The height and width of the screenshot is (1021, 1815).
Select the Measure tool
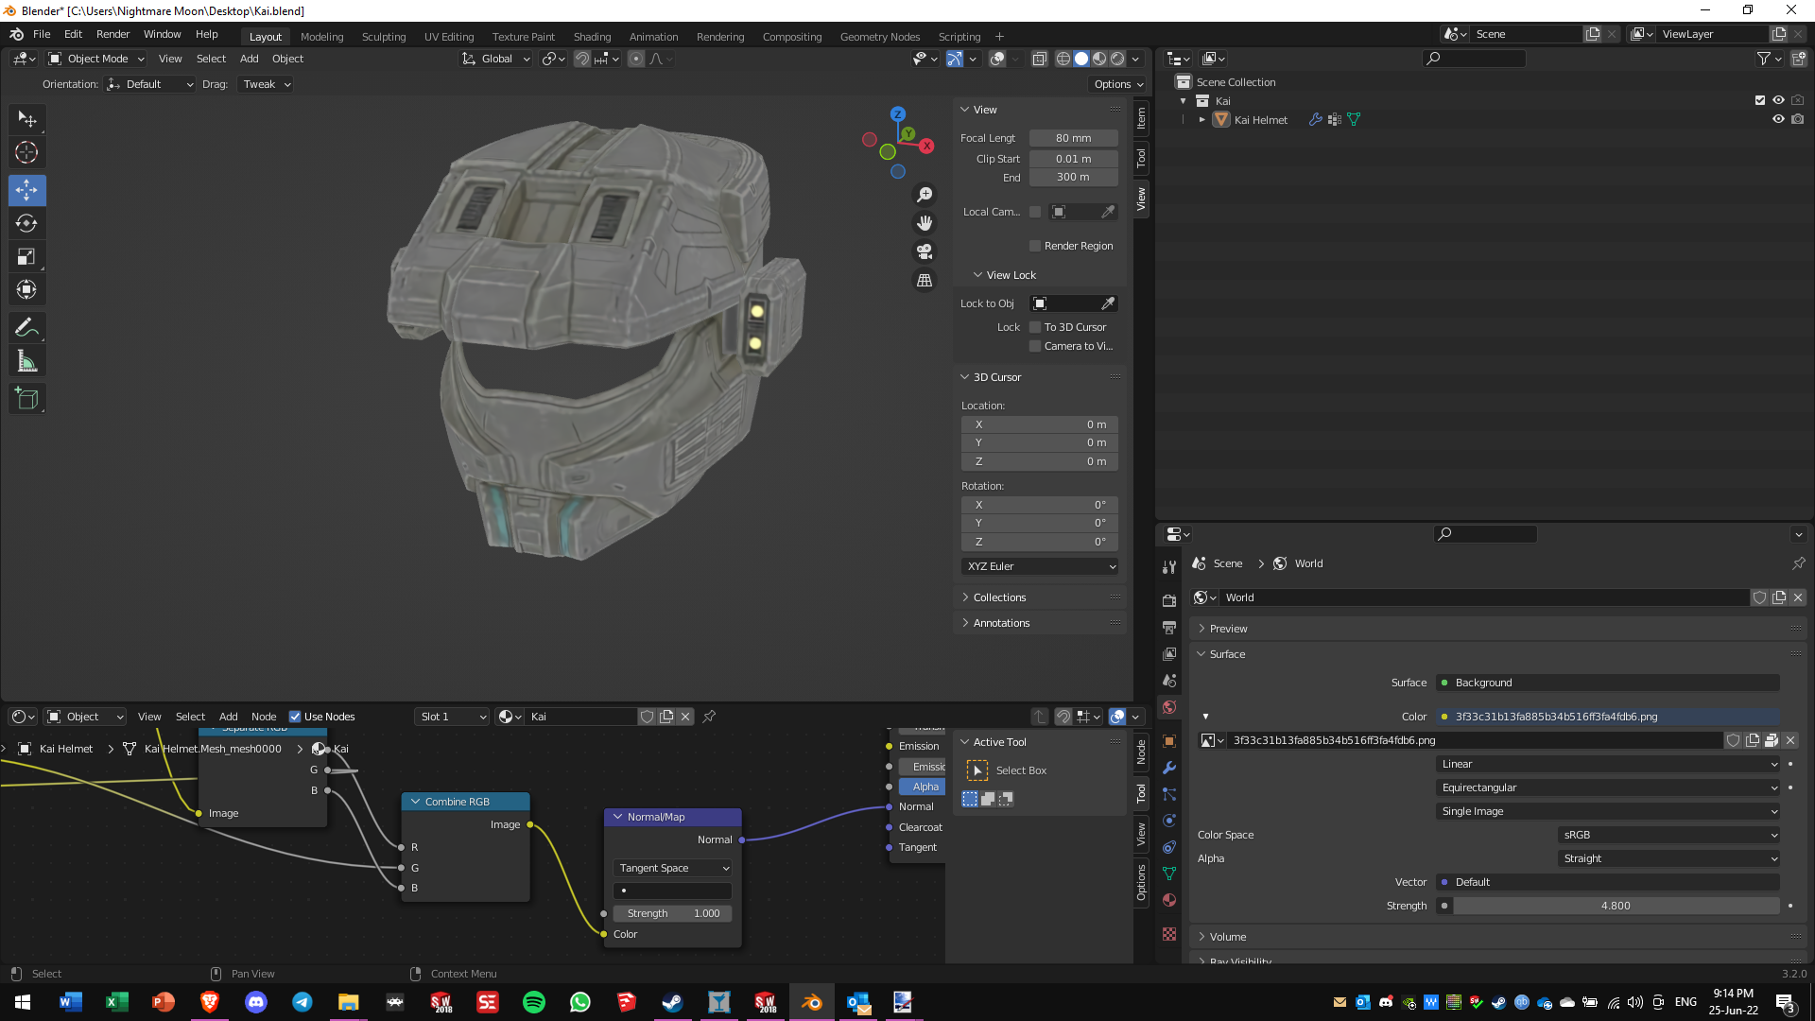tap(26, 361)
